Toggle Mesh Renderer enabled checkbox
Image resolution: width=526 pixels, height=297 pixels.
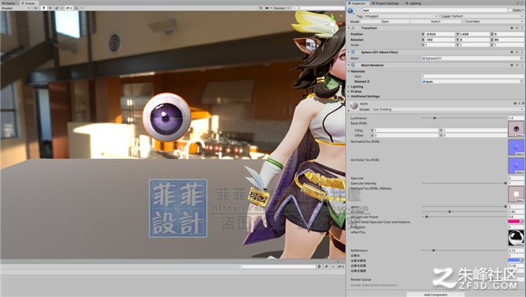[x=358, y=65]
